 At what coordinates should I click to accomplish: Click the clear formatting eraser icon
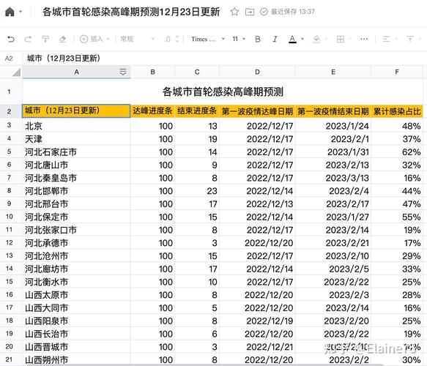click(63, 40)
